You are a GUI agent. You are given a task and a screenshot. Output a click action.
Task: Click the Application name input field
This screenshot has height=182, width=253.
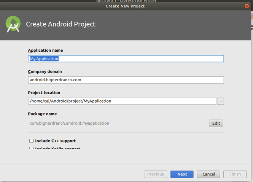(x=126, y=59)
